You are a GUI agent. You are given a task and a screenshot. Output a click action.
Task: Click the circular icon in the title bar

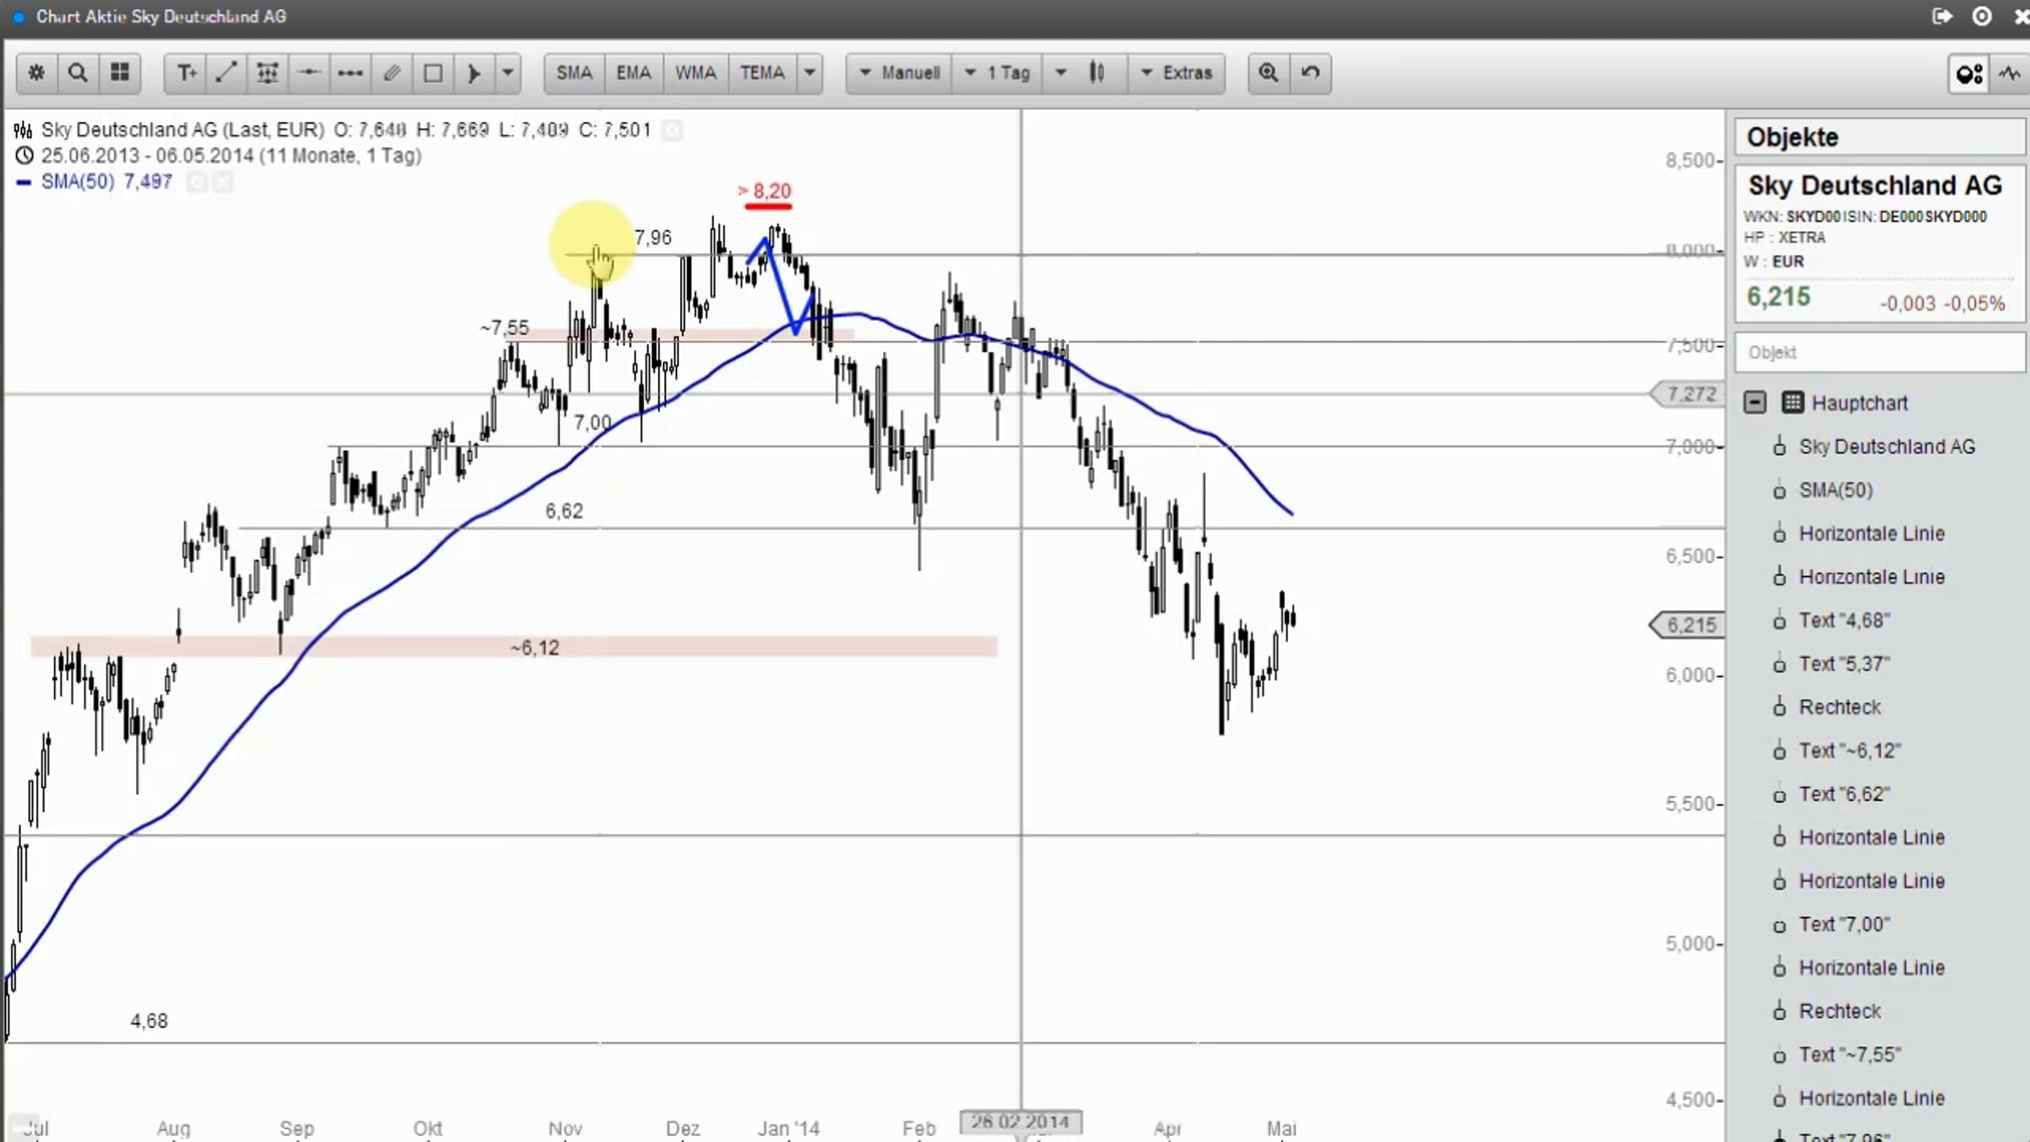(x=1982, y=16)
